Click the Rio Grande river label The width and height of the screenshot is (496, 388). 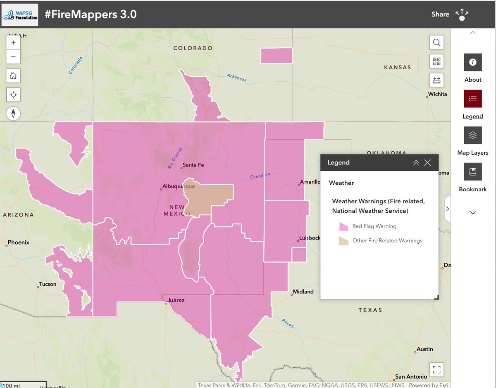pyautogui.click(x=174, y=158)
